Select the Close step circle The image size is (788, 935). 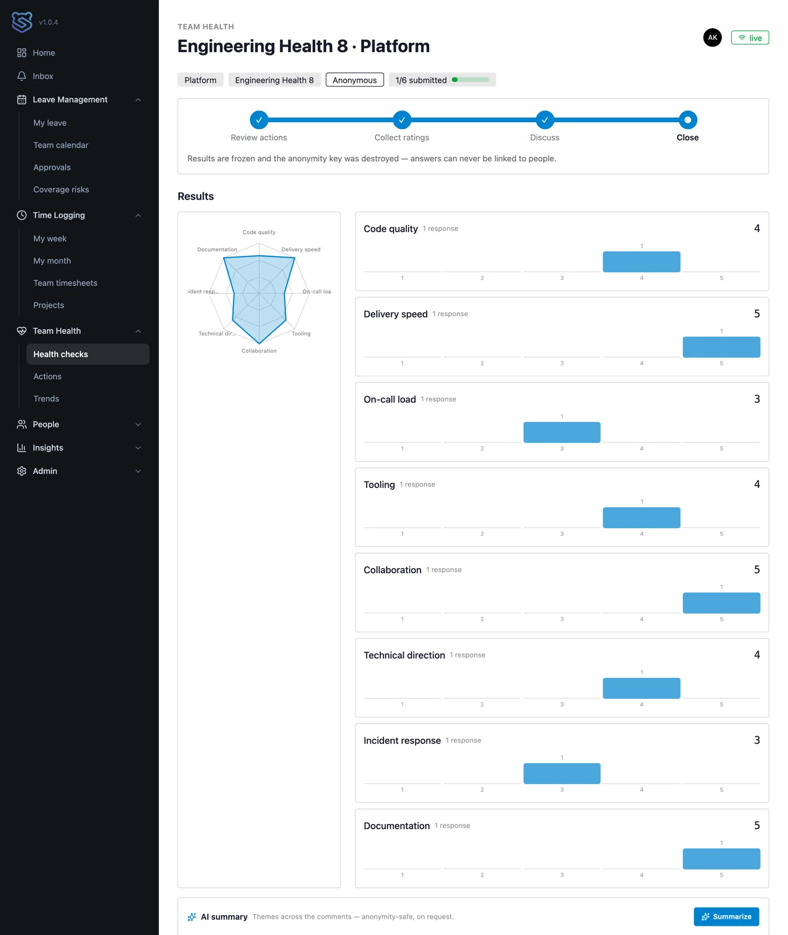(x=687, y=120)
